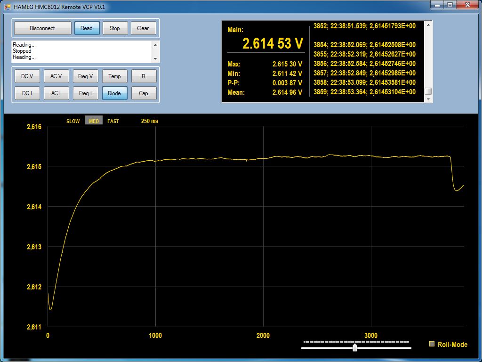
Task: Click the status log scroll up arrow
Action: (x=155, y=45)
